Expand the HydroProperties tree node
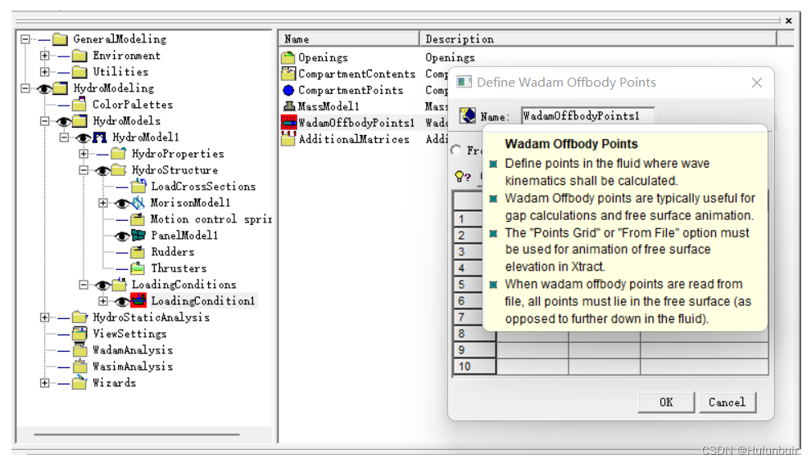Screen dimensions: 811x463 [x=84, y=154]
